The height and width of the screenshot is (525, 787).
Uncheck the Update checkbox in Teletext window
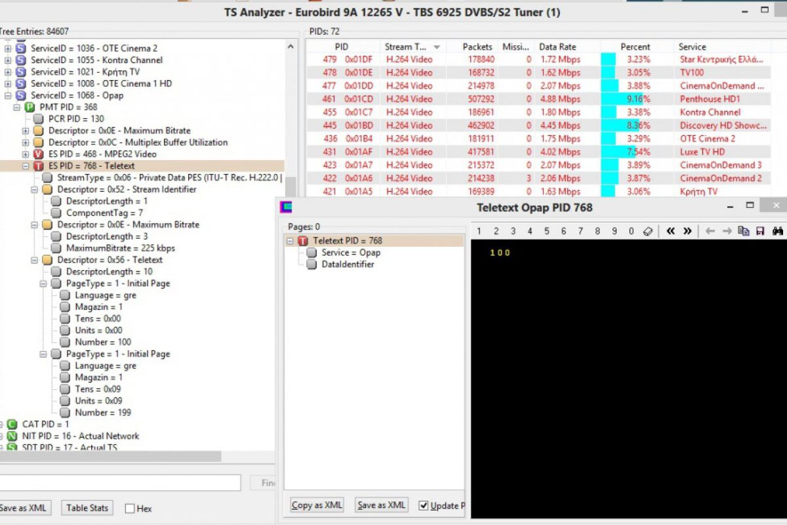point(424,505)
